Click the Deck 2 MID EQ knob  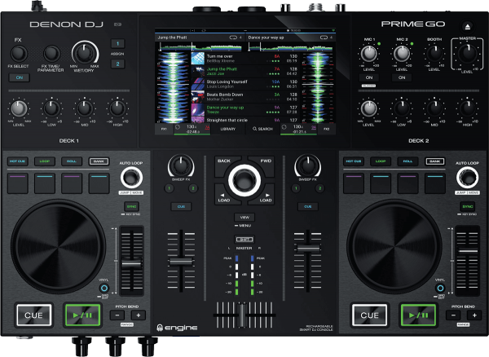434,108
